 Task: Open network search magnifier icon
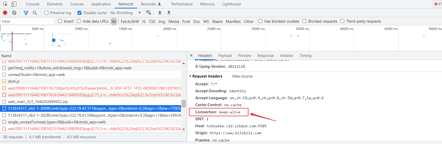35,13
